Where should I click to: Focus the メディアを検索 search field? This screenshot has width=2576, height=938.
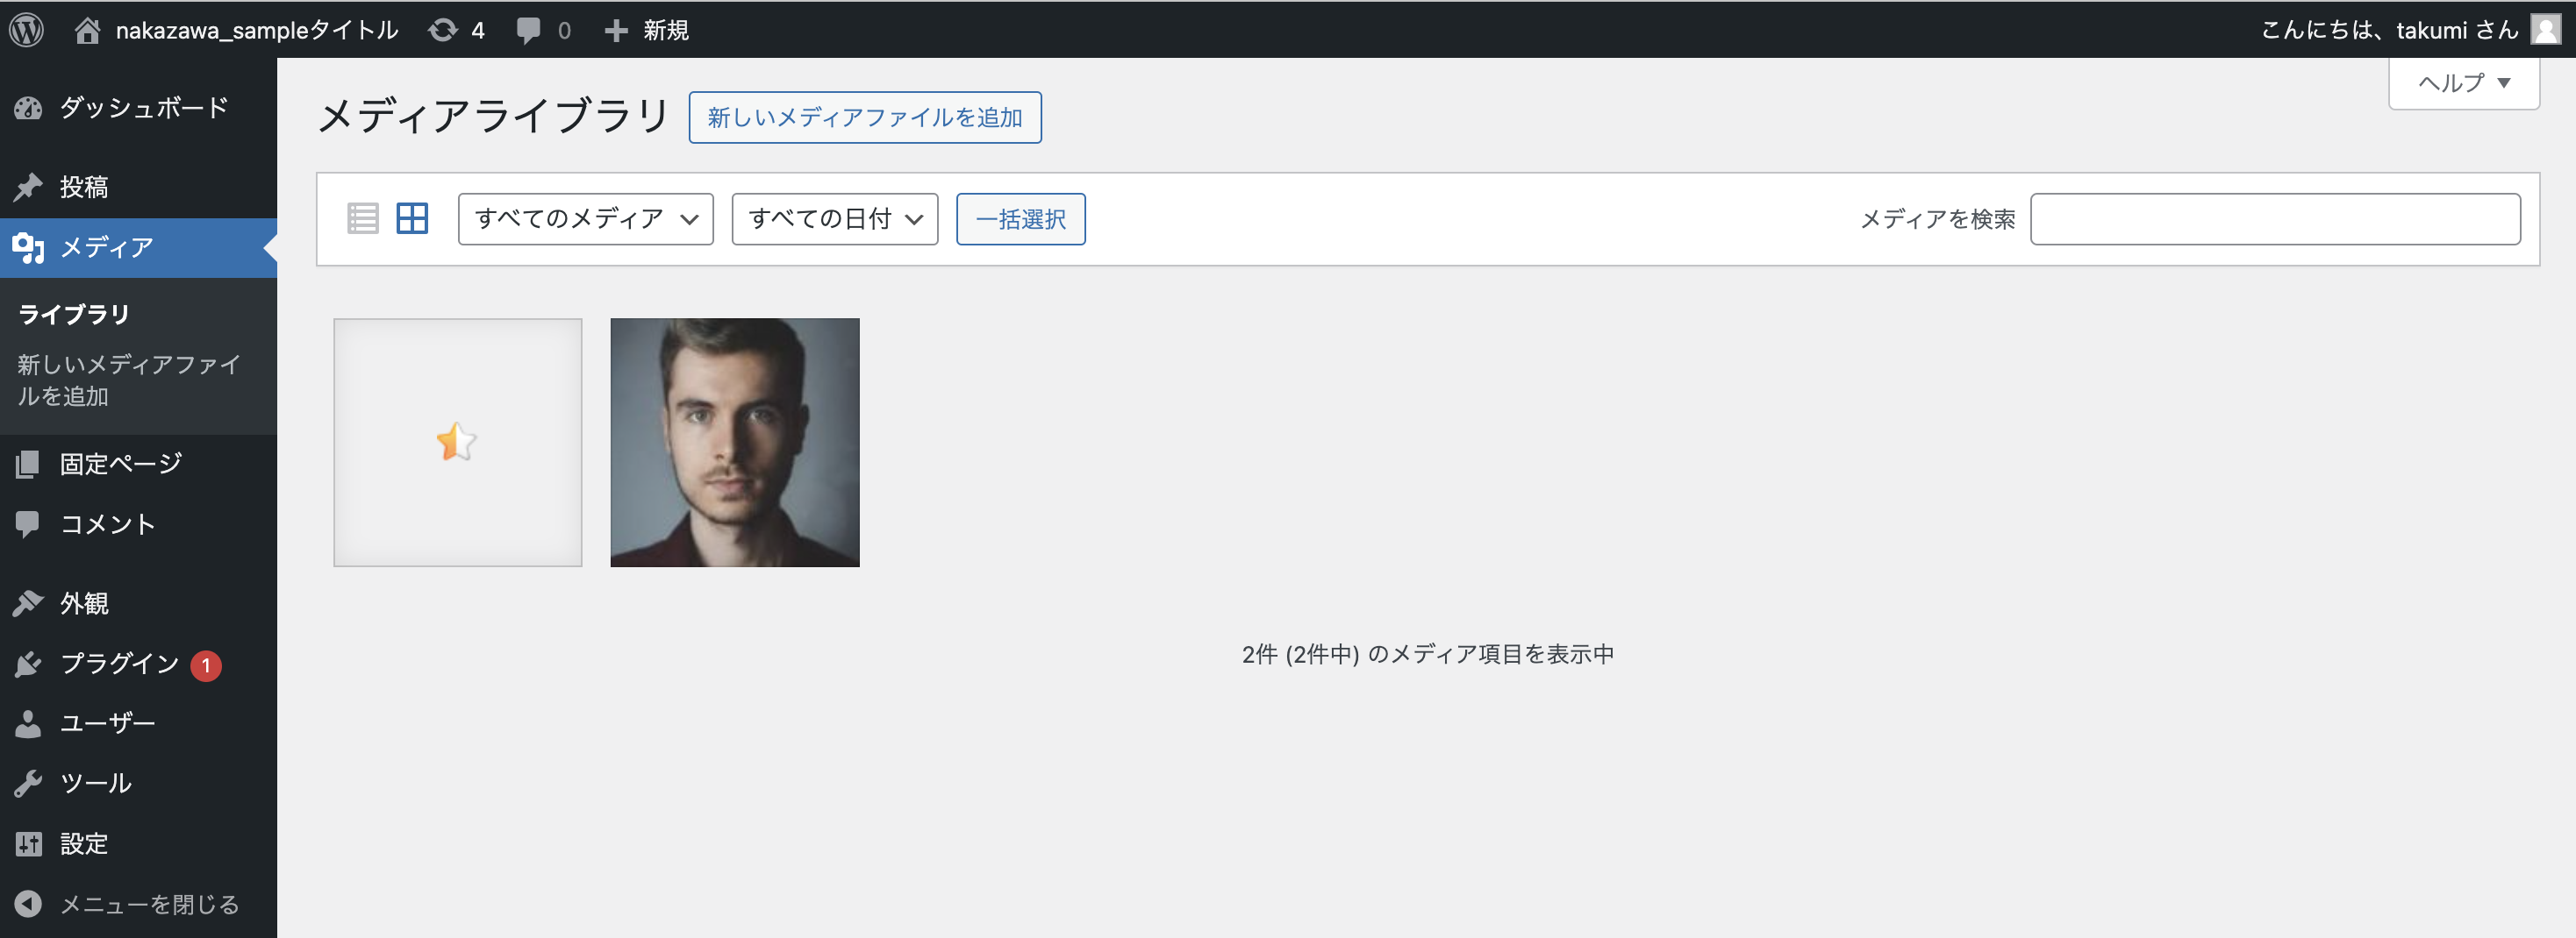(2275, 219)
